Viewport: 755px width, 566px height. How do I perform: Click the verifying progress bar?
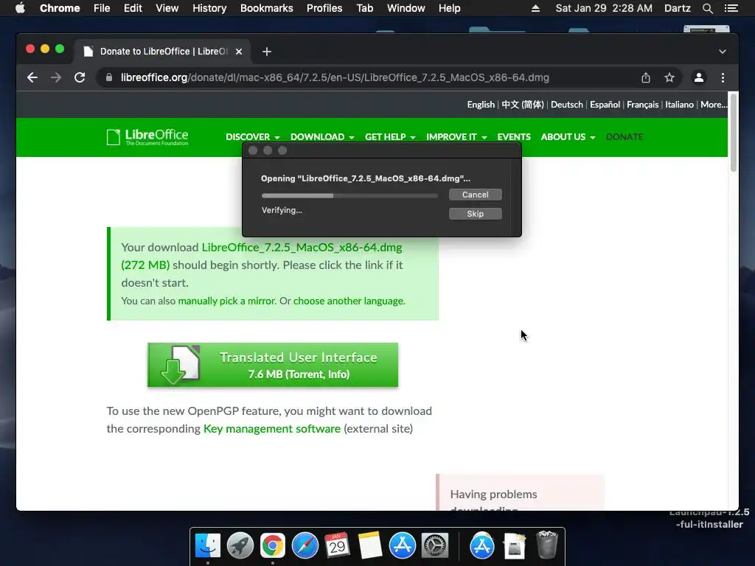[x=349, y=195]
